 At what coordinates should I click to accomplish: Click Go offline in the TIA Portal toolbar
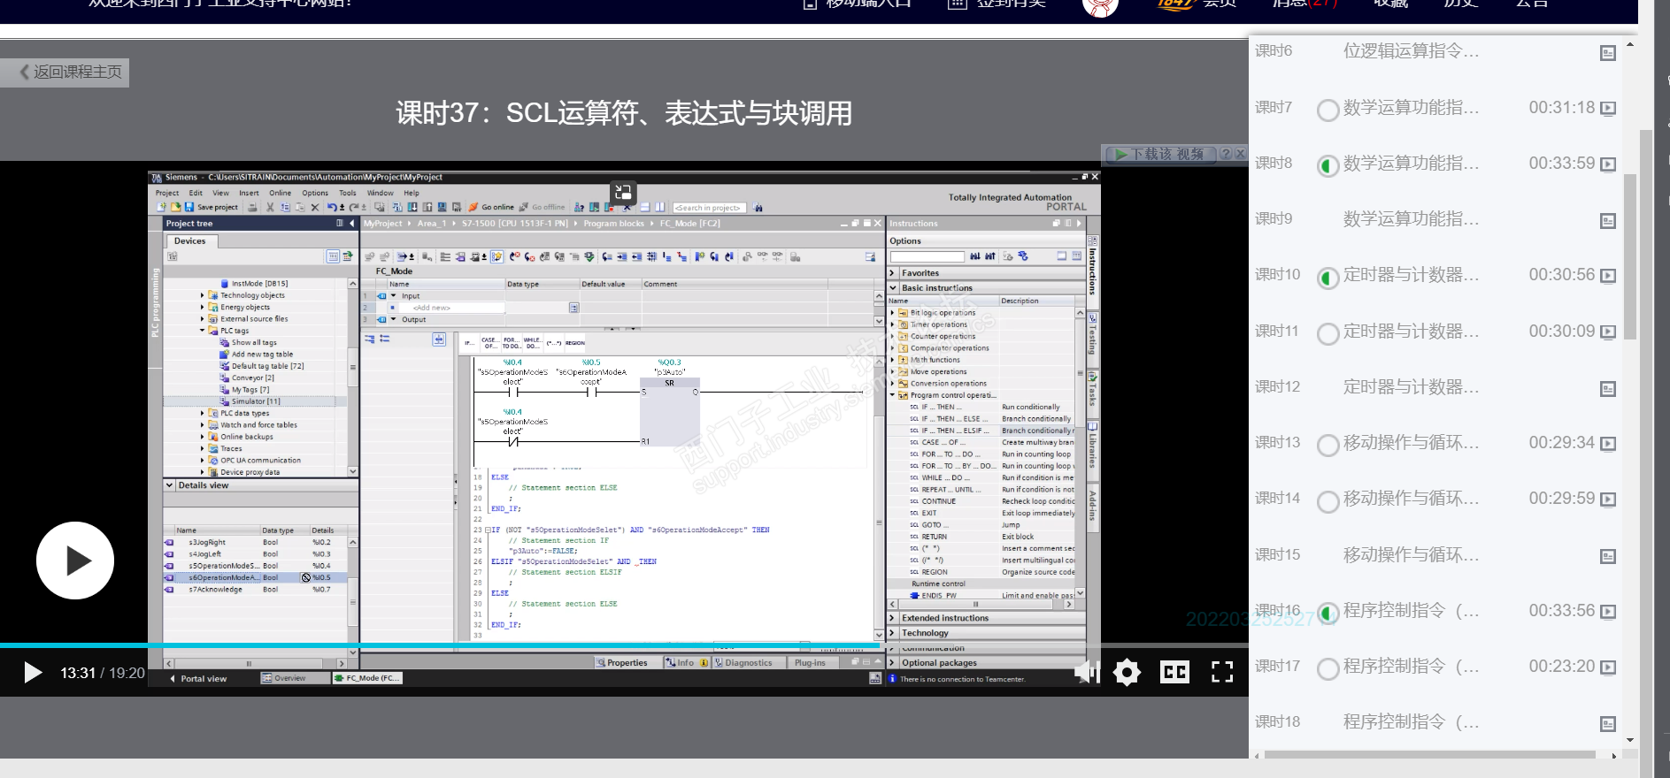[543, 207]
